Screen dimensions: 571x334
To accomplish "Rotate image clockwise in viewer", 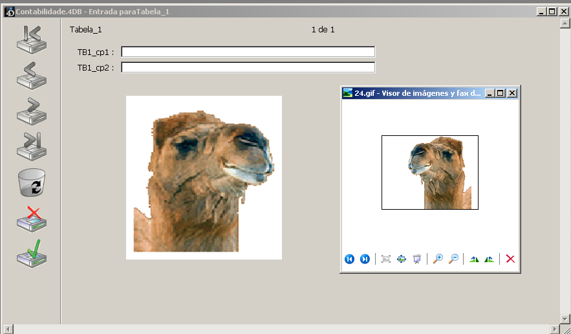I will (x=474, y=259).
